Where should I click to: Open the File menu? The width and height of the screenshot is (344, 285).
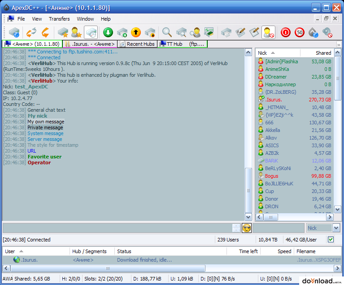point(21,19)
